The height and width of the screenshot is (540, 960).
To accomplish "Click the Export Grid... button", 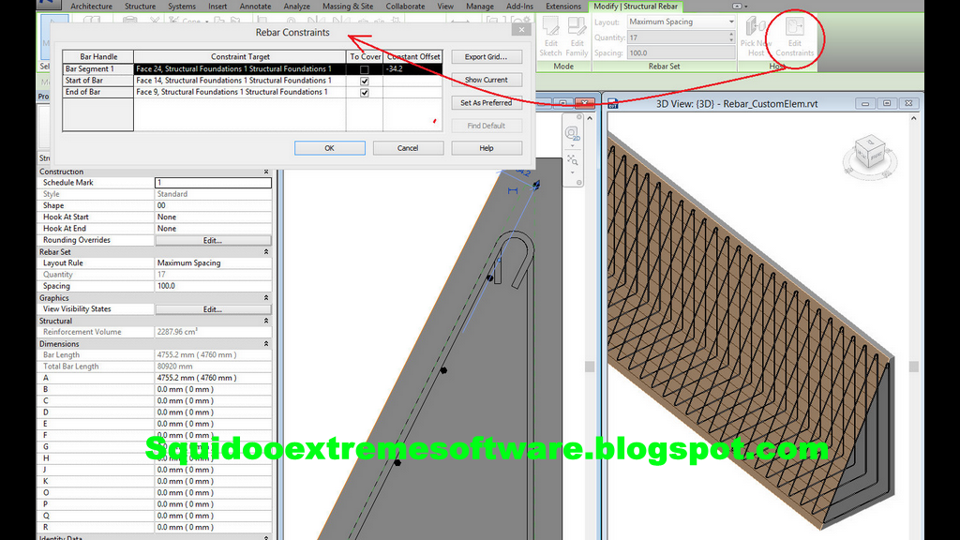I will click(x=487, y=57).
